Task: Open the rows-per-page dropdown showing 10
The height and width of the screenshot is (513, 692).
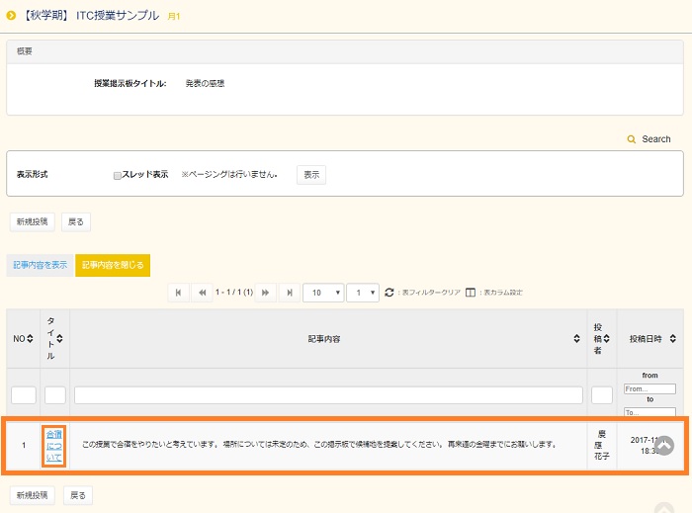Action: [x=323, y=293]
